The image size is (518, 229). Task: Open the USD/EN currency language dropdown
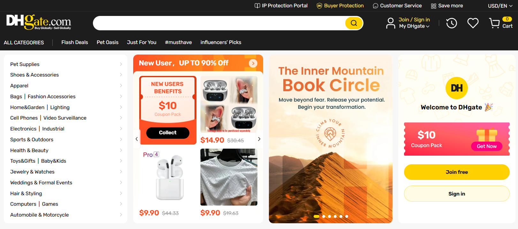[x=500, y=6]
